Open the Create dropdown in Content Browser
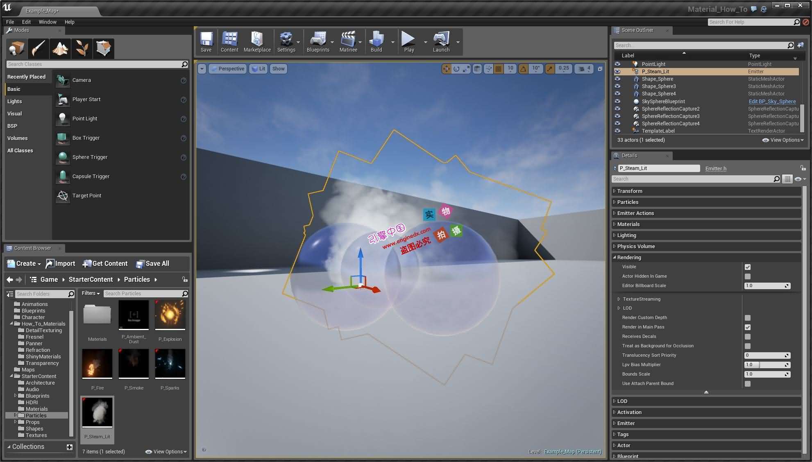Screen dimensions: 812x462 25,264
